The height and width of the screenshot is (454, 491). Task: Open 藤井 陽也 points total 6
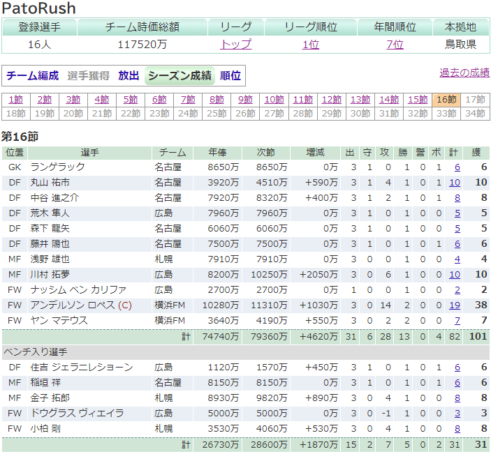[457, 244]
